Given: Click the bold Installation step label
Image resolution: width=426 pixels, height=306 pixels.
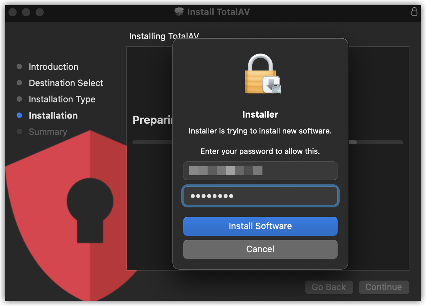Looking at the screenshot, I should tap(53, 116).
